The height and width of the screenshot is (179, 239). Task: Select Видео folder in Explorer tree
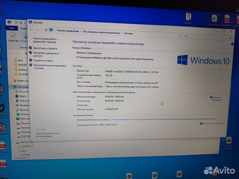pyautogui.click(x=21, y=96)
